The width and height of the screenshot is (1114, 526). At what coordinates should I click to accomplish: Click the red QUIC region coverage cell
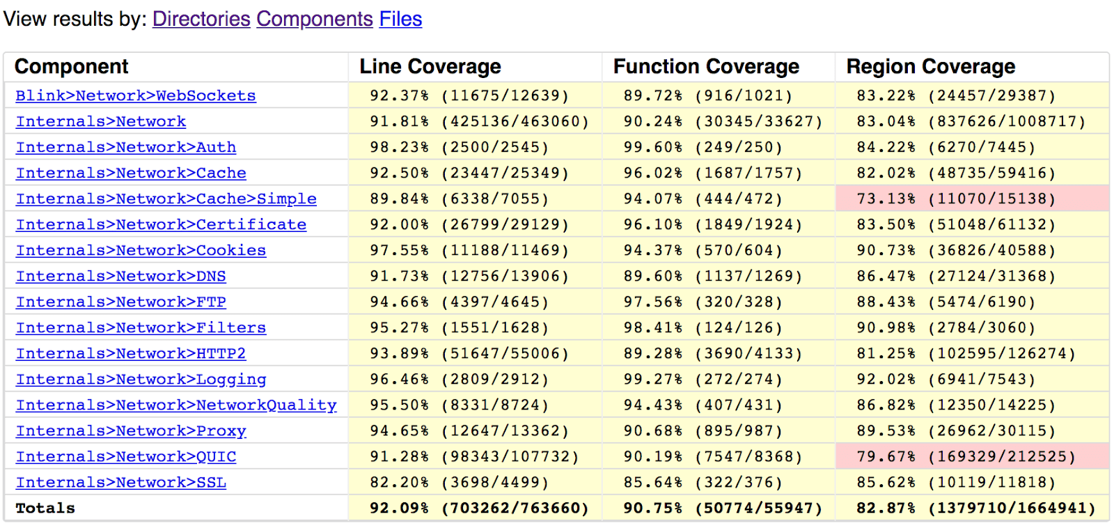coord(971,456)
